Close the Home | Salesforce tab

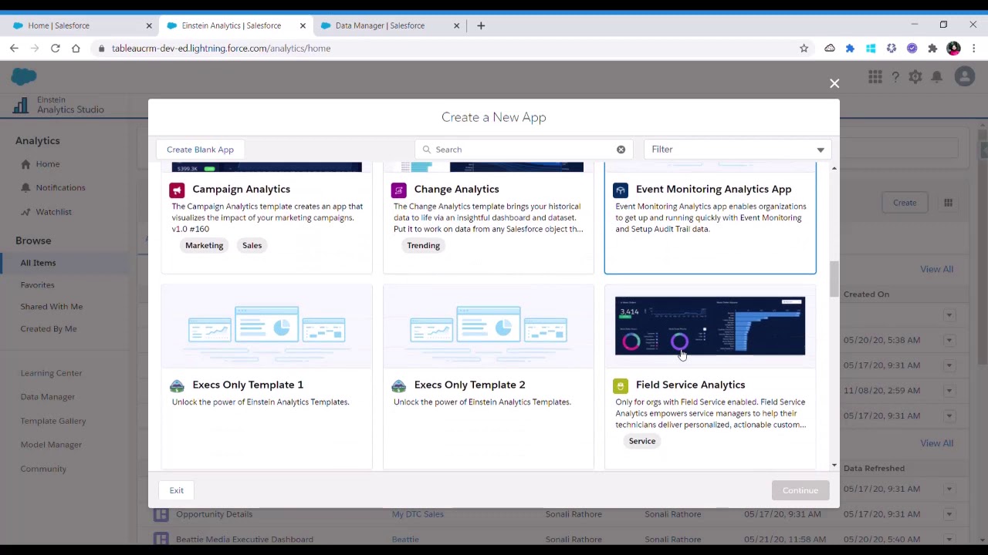pos(149,25)
